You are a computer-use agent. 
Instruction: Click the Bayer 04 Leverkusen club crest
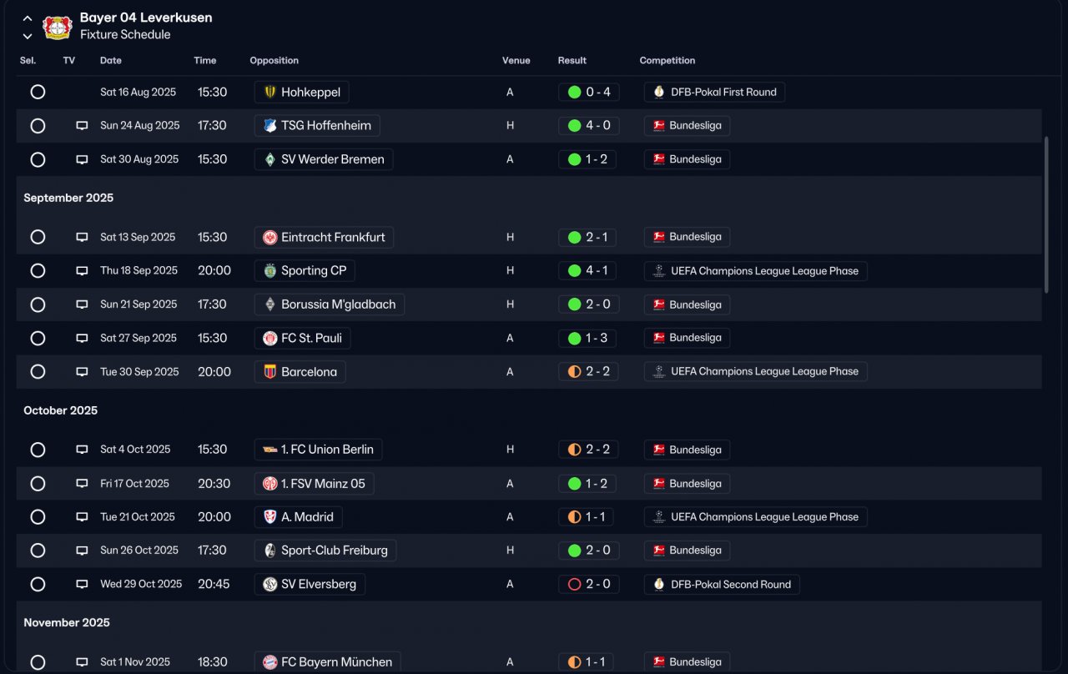[x=58, y=27]
